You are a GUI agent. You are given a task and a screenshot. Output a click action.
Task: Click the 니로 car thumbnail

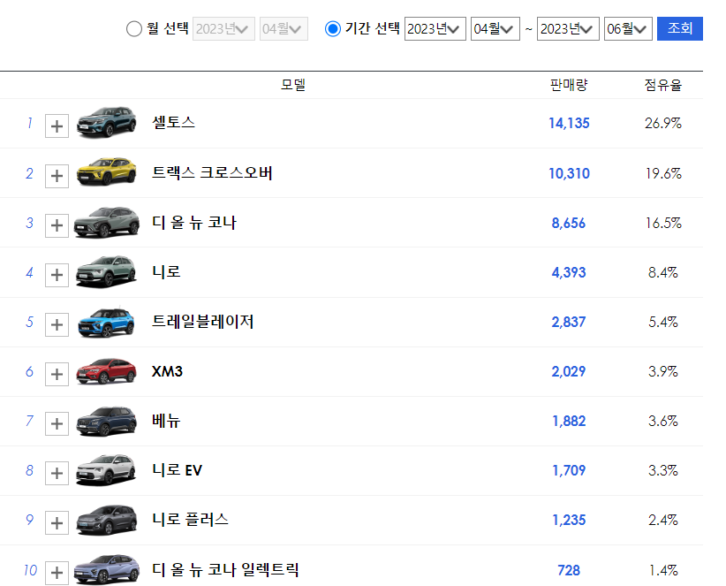[x=107, y=271]
